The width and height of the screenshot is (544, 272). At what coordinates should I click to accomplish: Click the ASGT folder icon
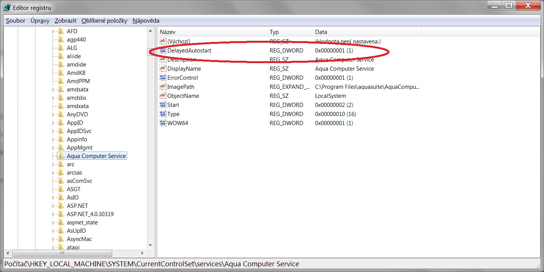click(61, 189)
